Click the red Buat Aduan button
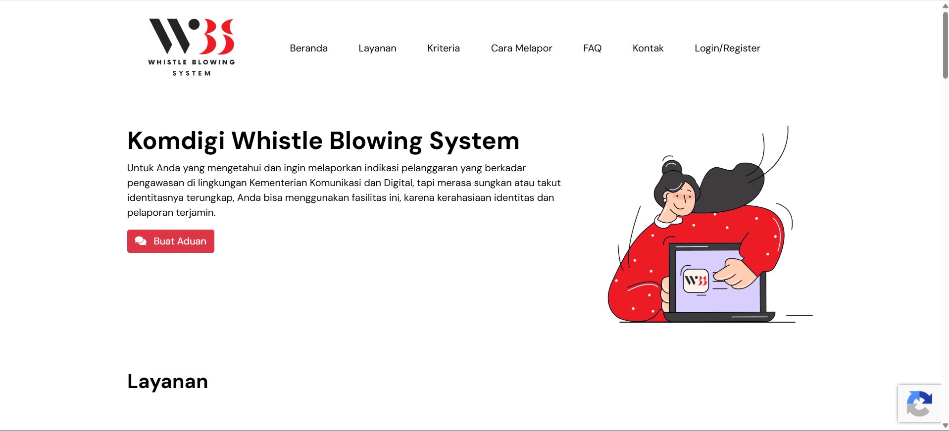This screenshot has width=949, height=431. tap(171, 241)
